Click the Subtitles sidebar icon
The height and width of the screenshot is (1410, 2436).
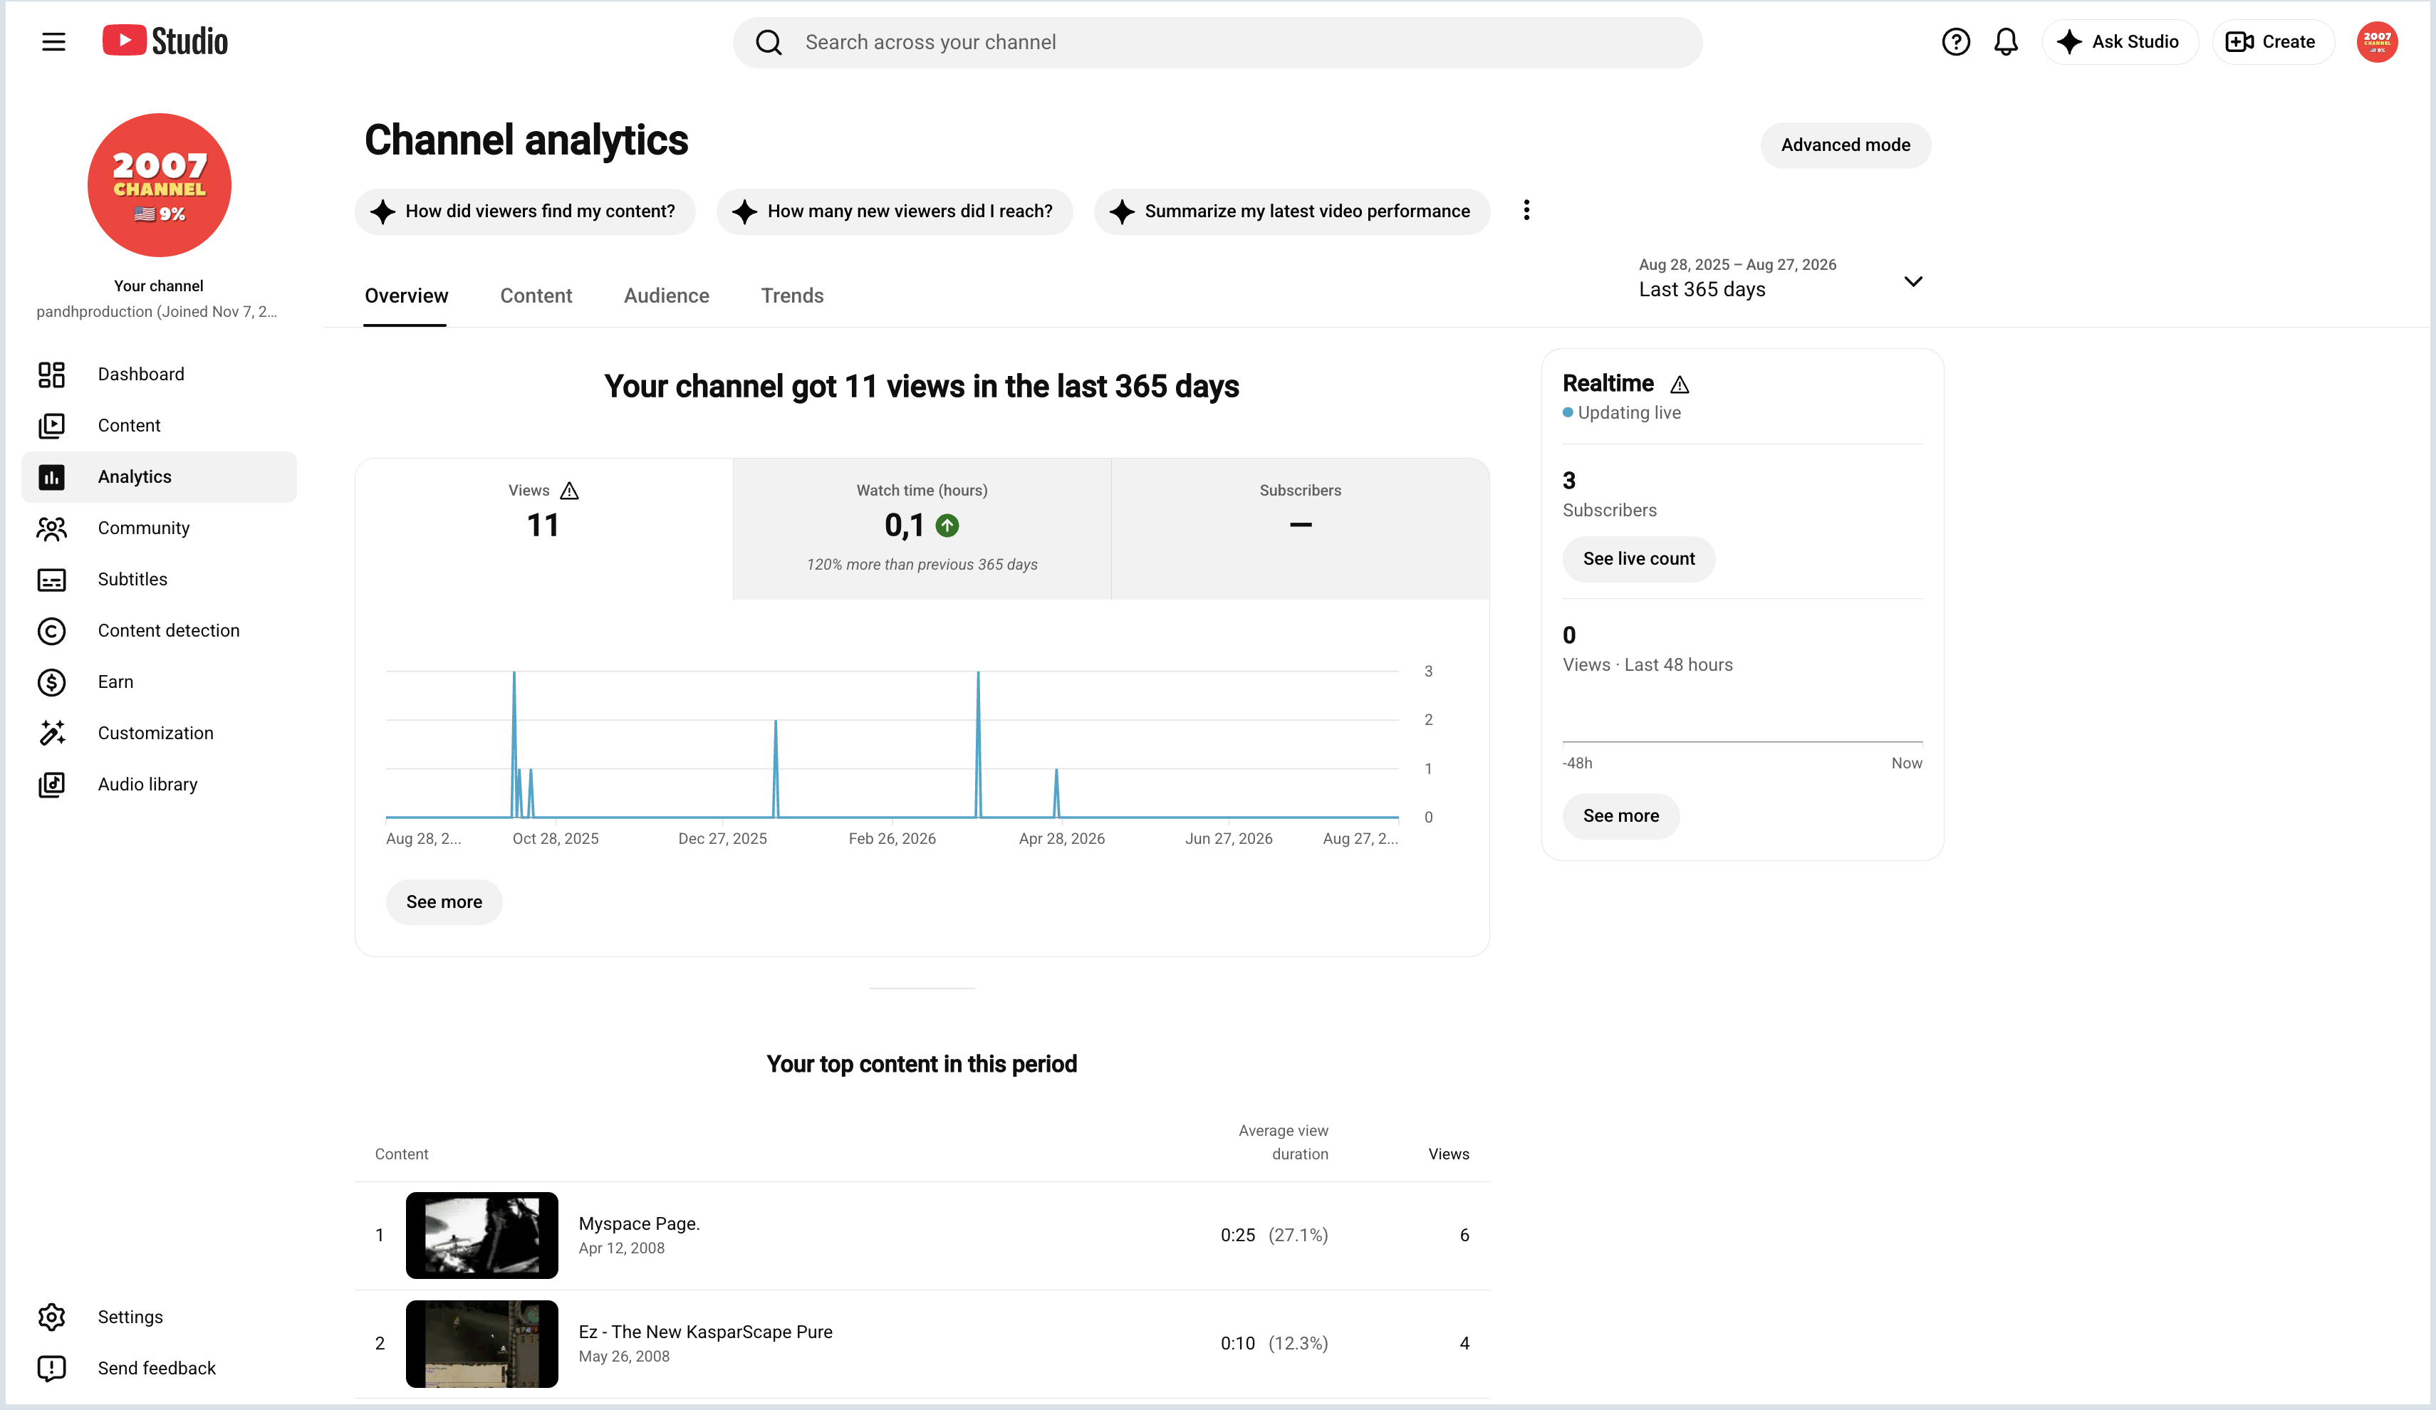pyautogui.click(x=51, y=580)
